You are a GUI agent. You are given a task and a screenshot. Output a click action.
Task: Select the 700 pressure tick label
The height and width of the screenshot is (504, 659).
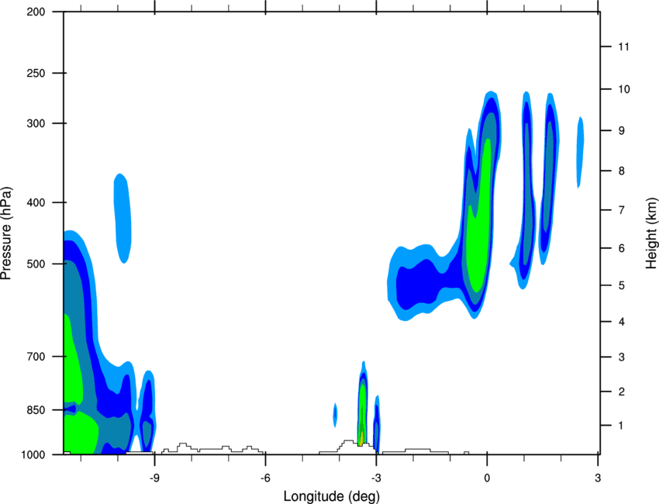[36, 357]
